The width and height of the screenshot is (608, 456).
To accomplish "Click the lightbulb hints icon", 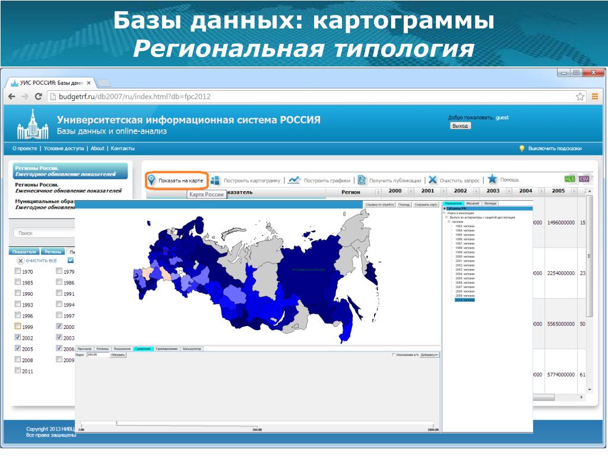I will [522, 148].
